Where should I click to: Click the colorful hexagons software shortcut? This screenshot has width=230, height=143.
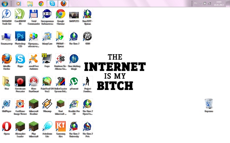(34, 36)
